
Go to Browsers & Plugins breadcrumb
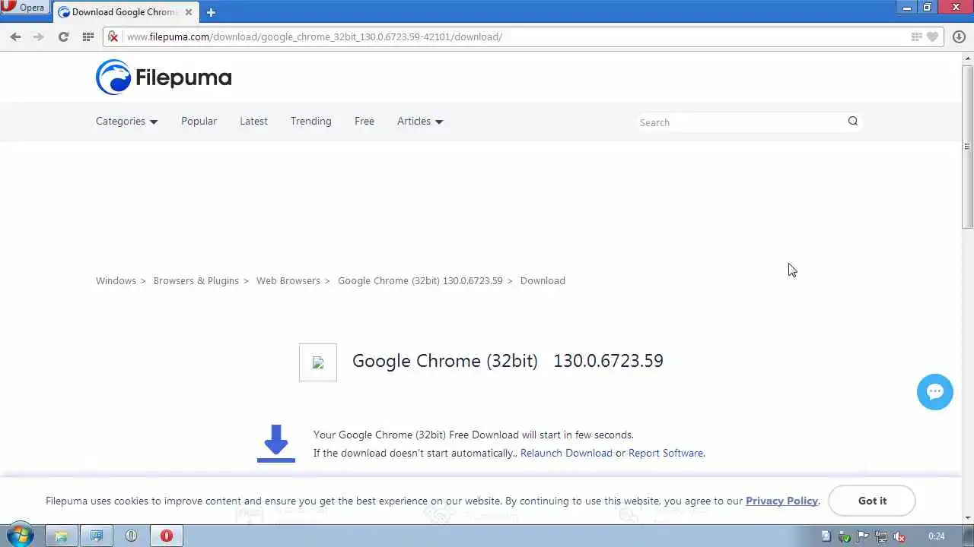coord(196,280)
